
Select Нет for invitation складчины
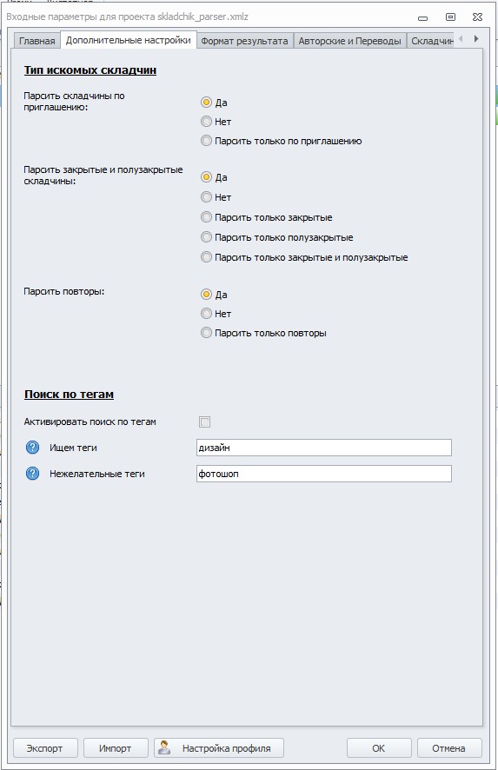click(206, 122)
